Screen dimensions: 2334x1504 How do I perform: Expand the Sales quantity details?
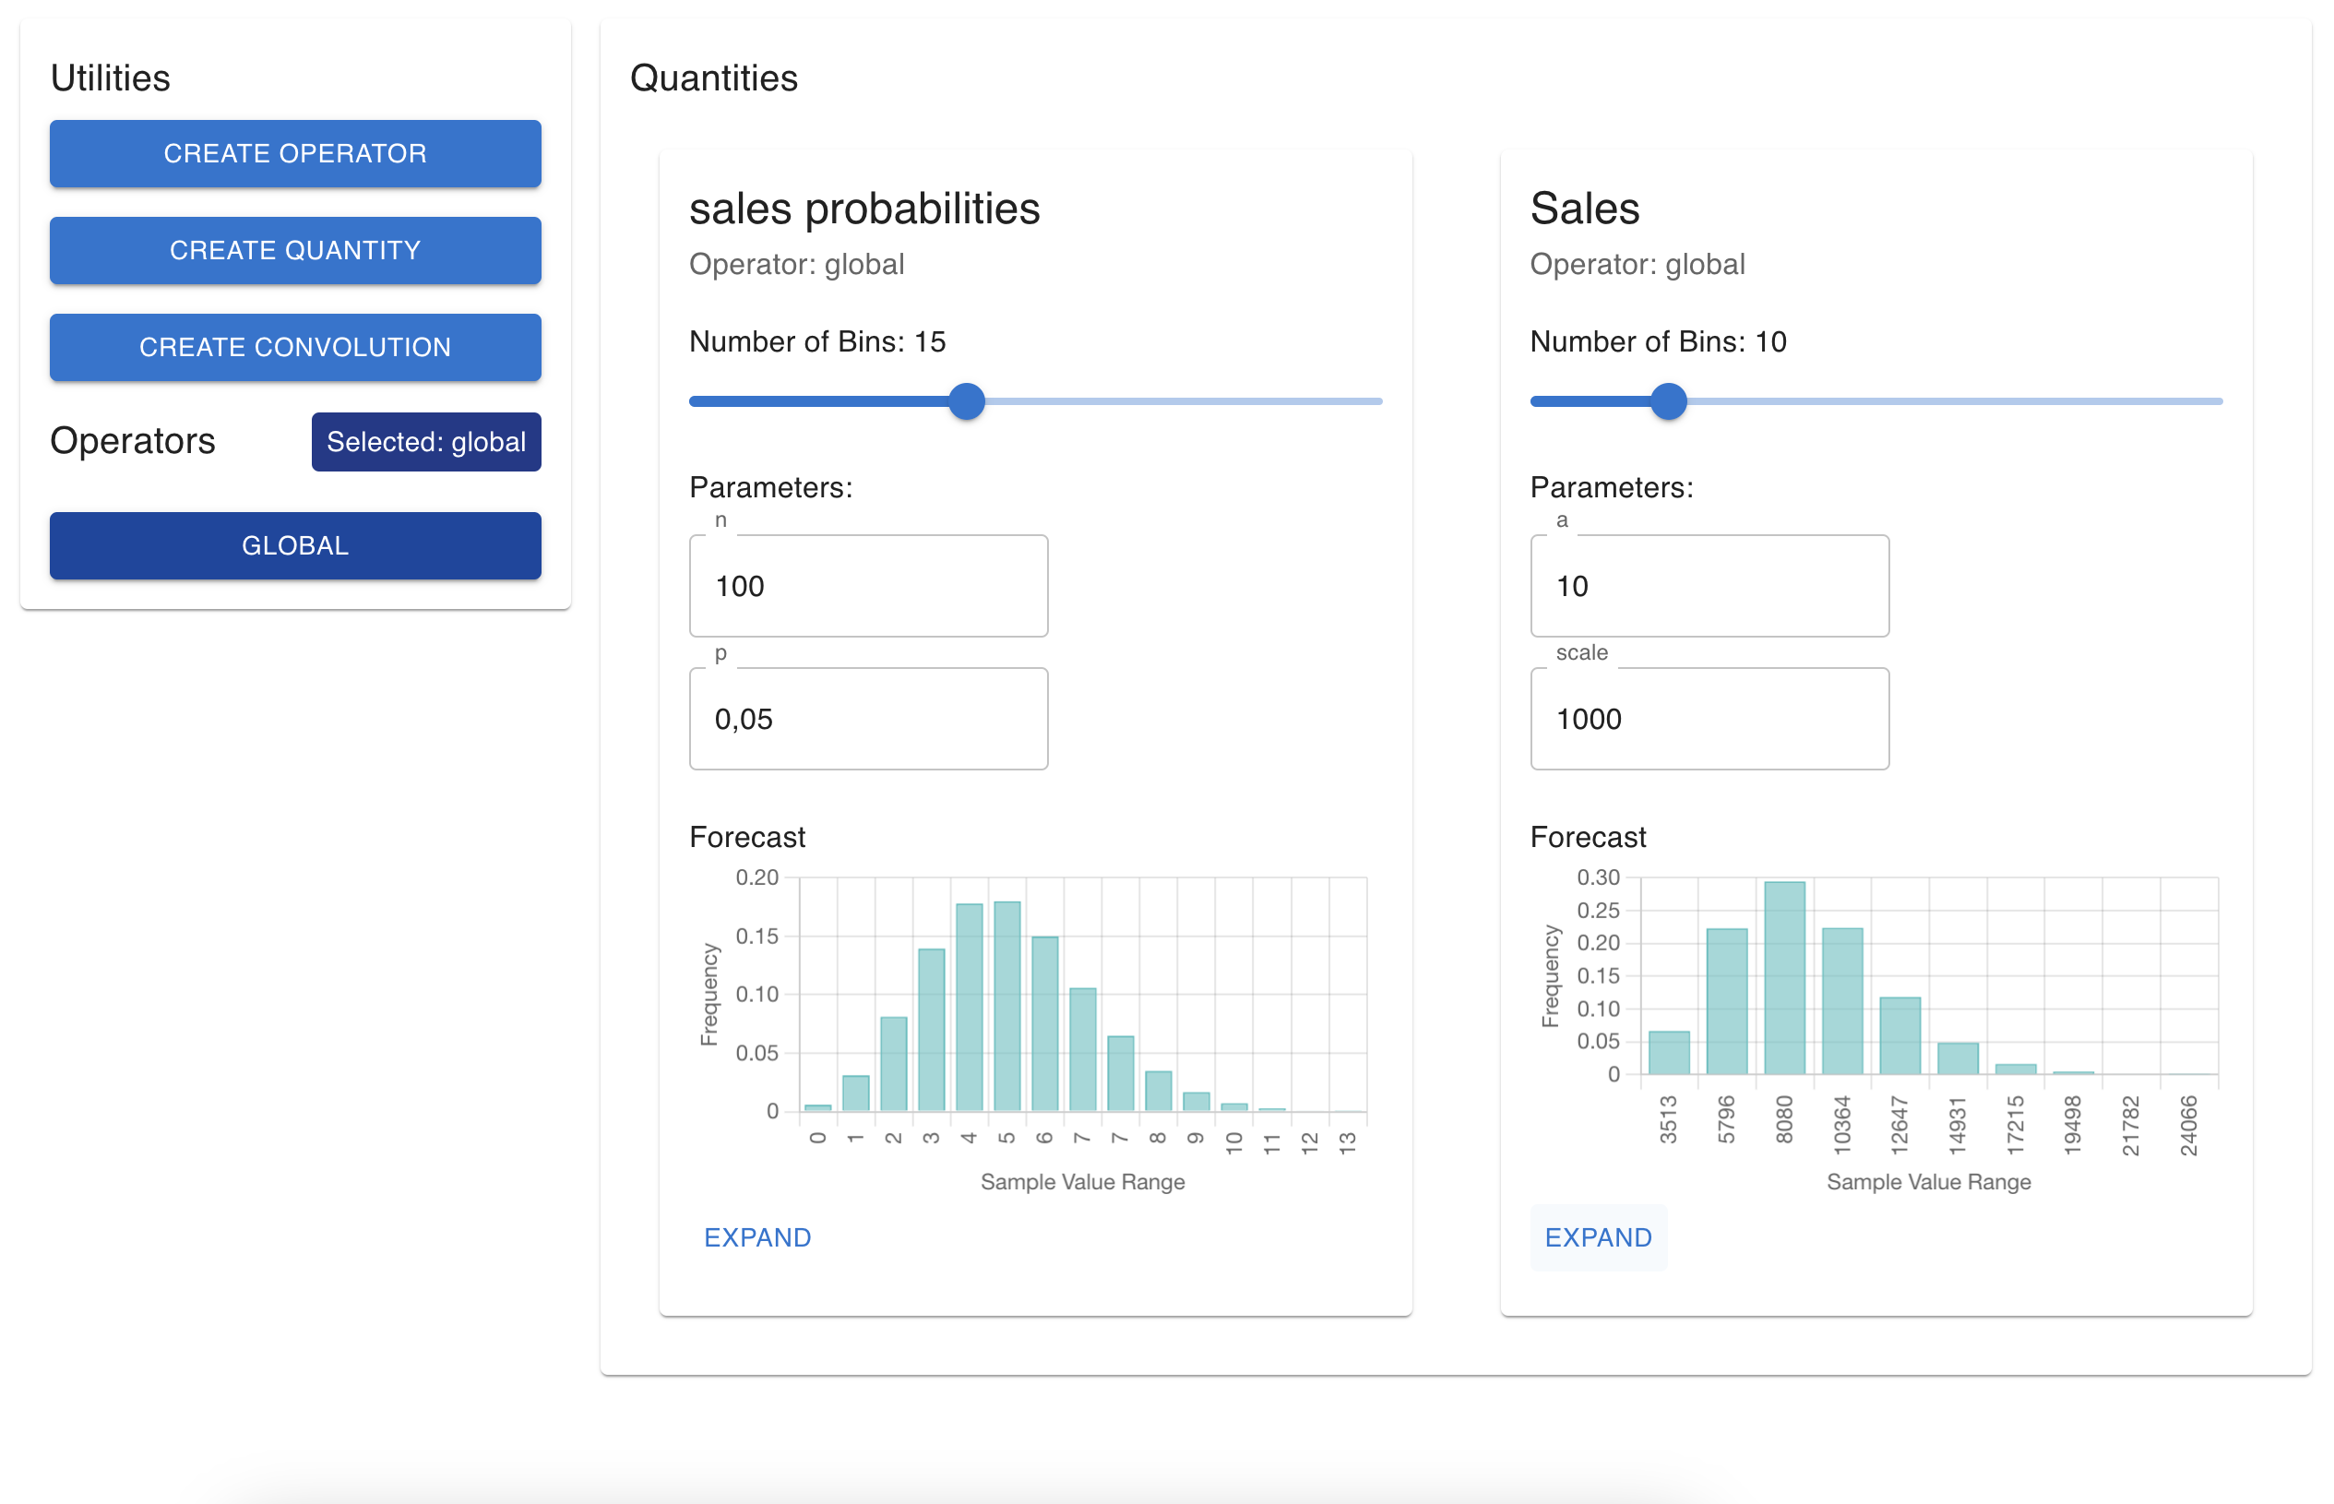(1597, 1236)
